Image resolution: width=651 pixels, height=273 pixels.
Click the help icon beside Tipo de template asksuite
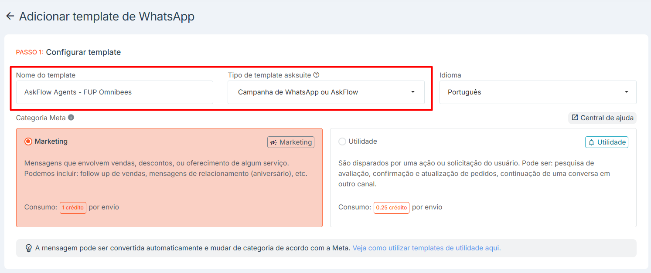coord(317,75)
